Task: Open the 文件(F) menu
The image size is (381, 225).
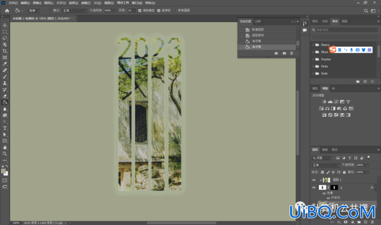Action: pos(13,3)
